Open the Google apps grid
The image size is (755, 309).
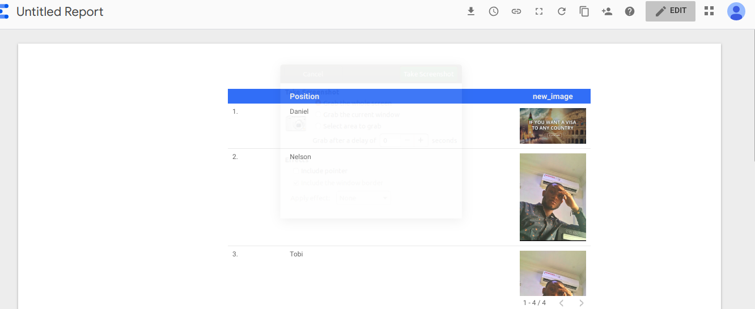tap(709, 11)
